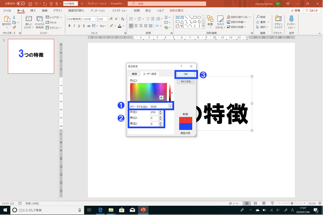Click the Save icon in title bar
The image size is (323, 215).
(x=30, y=4)
